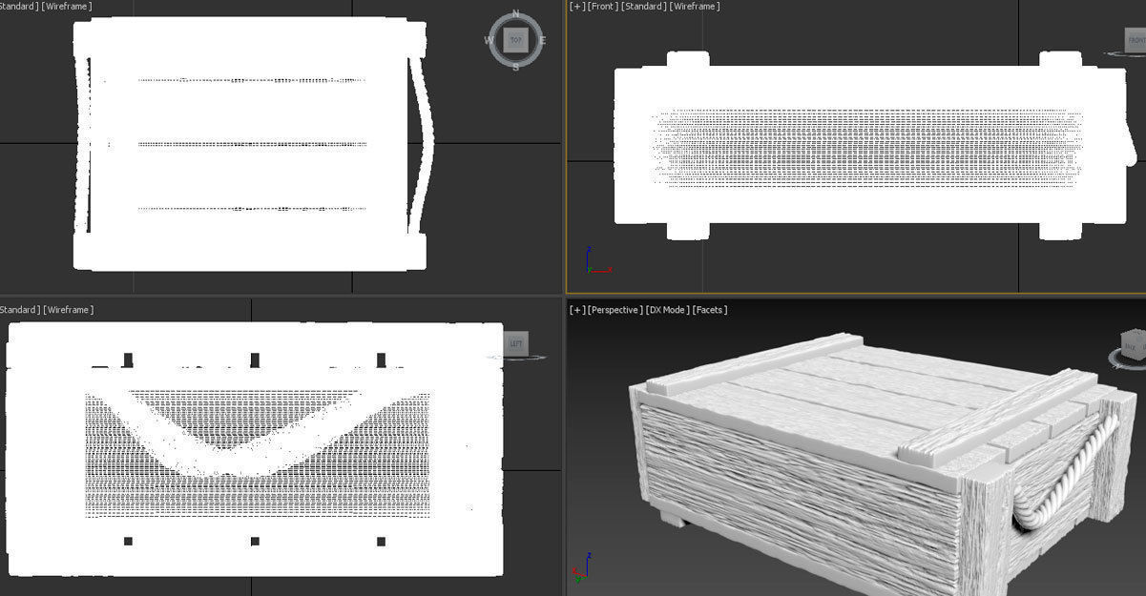Viewport: 1146px width, 596px height.
Task: Click the TOP face of the ViewCube
Action: click(516, 40)
